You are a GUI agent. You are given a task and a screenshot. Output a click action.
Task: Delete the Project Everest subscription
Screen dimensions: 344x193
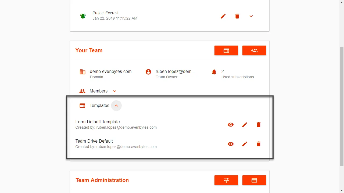click(237, 16)
